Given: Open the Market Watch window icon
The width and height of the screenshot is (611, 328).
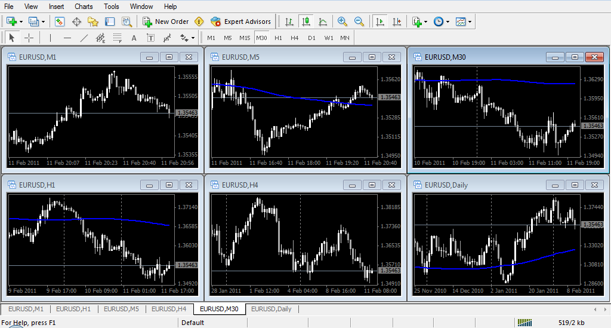Looking at the screenshot, I should tap(60, 22).
